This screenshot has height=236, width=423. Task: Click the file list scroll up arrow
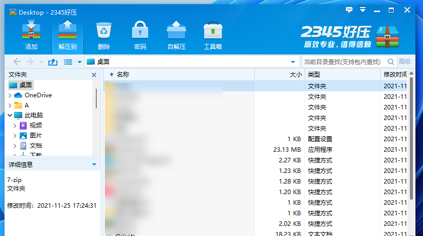point(411,73)
